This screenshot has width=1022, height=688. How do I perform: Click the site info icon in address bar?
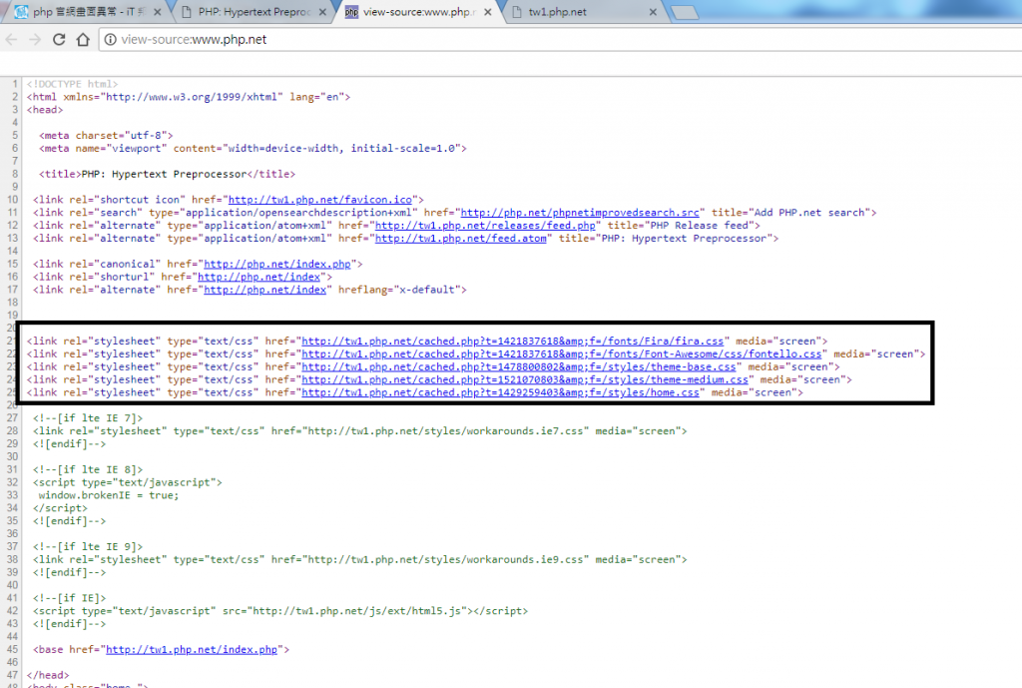pos(111,40)
